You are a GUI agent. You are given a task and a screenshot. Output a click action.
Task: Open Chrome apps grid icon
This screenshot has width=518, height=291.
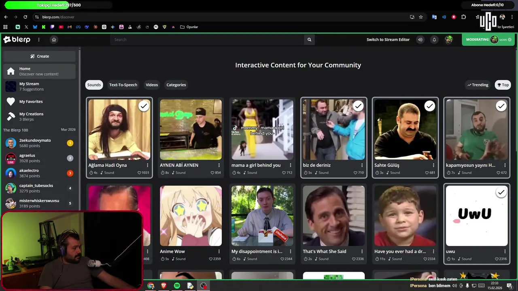click(5, 27)
